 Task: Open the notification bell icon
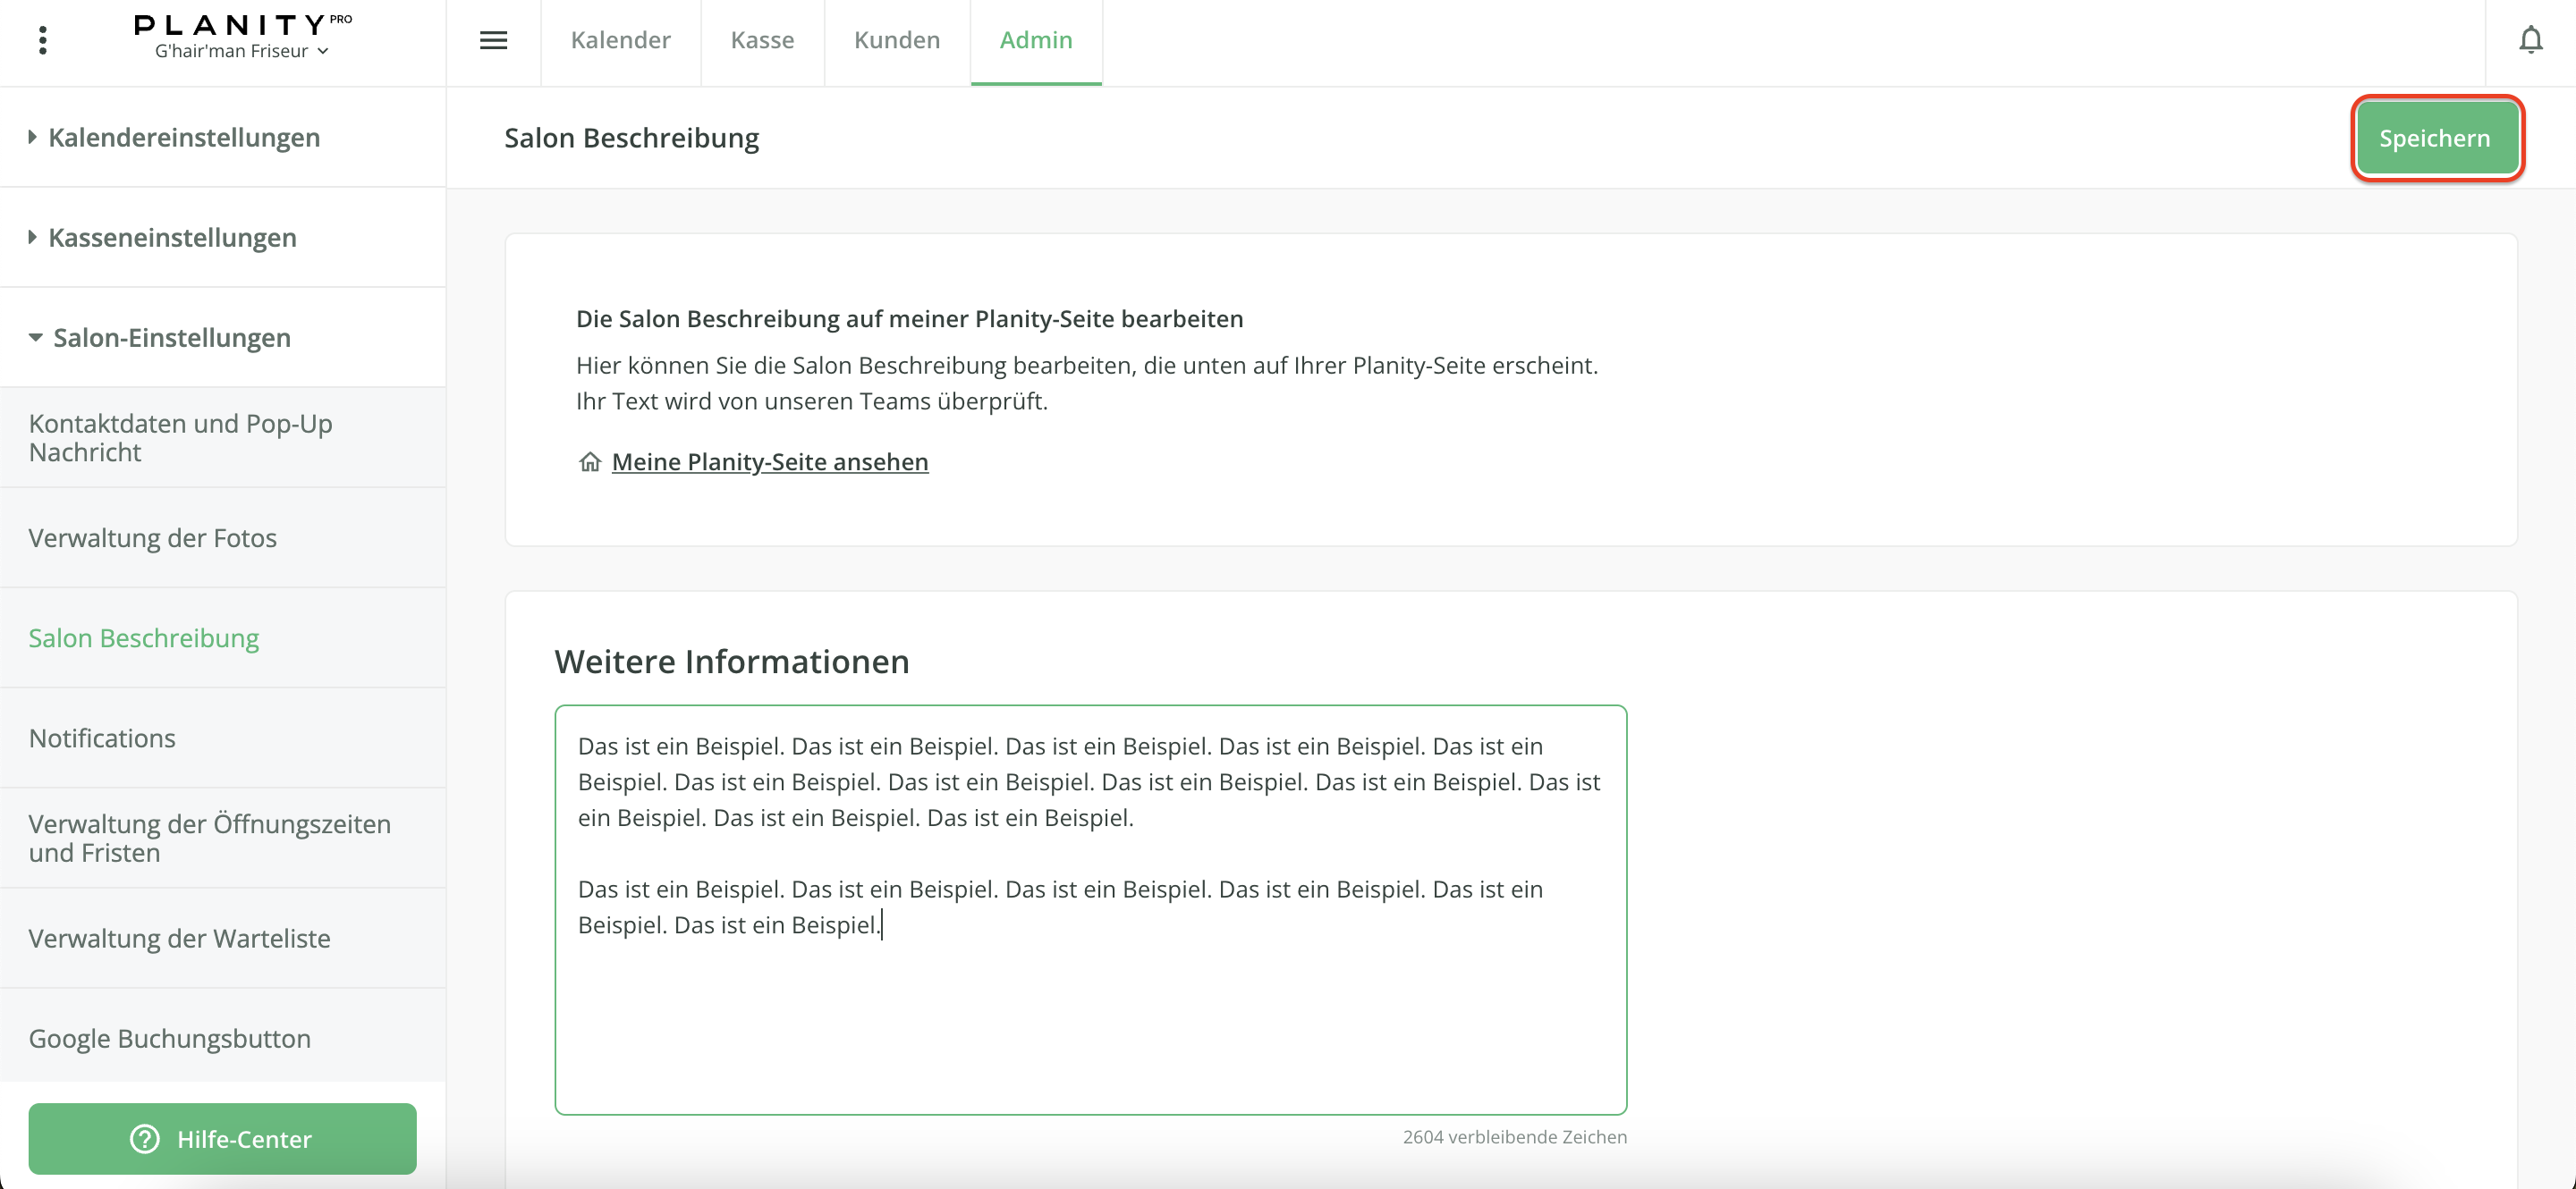pos(2530,40)
